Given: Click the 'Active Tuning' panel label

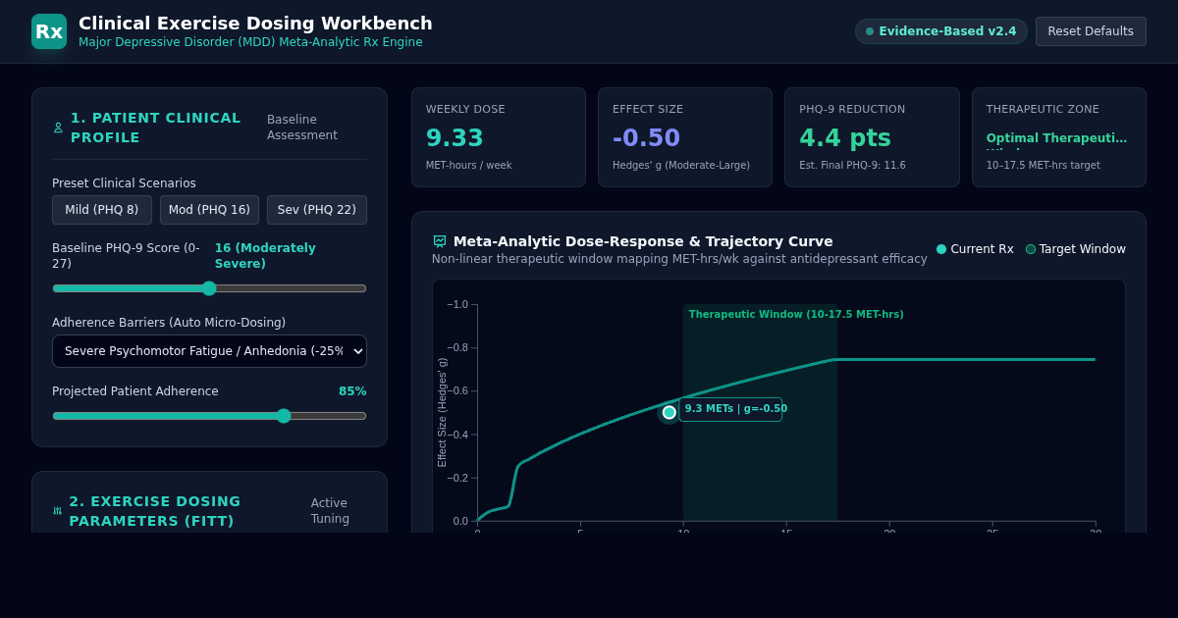Looking at the screenshot, I should coord(330,511).
